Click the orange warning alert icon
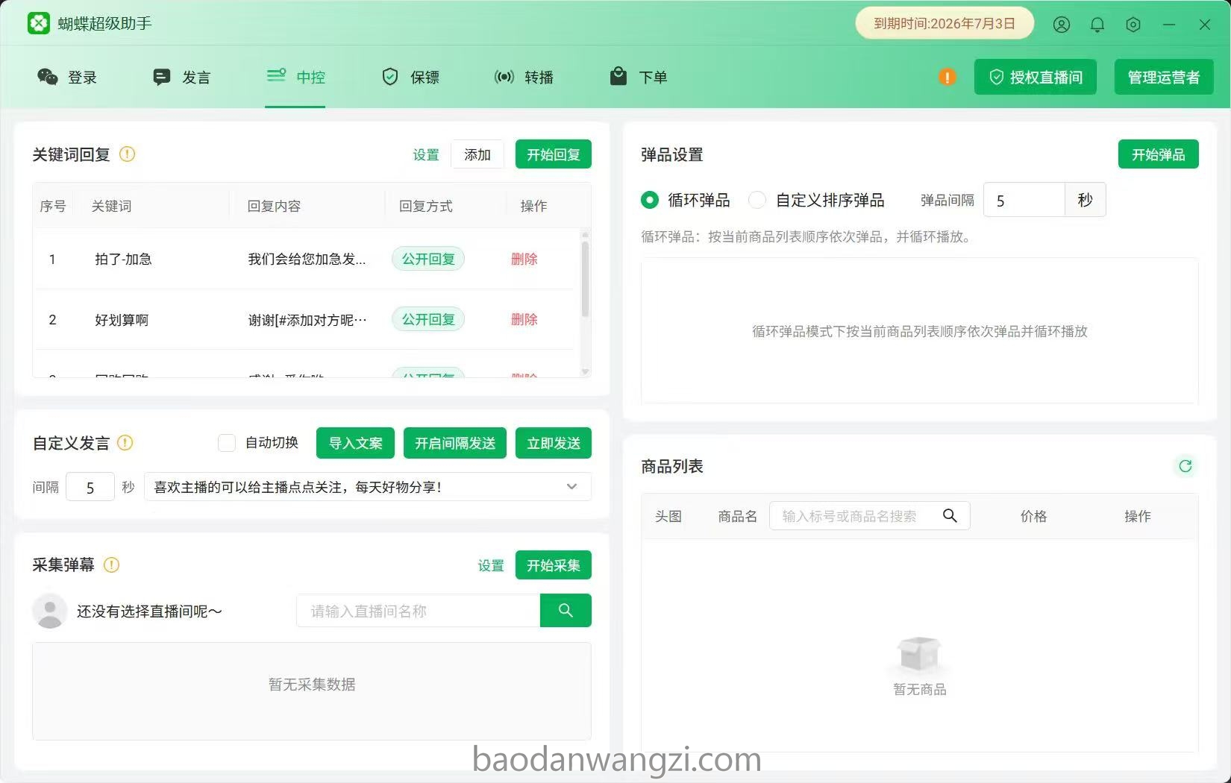1231x783 pixels. click(947, 77)
